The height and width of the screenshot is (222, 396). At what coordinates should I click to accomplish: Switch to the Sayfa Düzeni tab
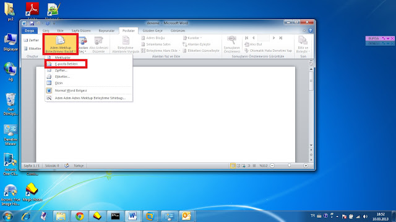81,31
